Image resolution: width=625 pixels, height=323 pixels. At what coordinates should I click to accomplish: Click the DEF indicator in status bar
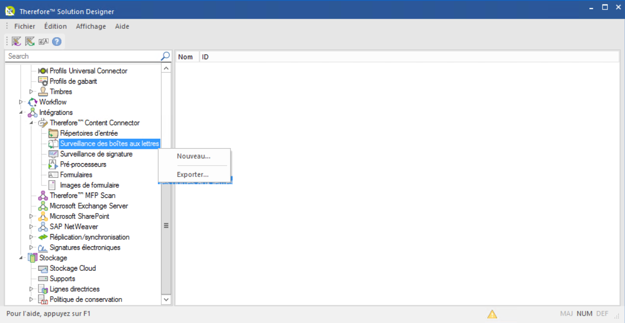point(603,314)
